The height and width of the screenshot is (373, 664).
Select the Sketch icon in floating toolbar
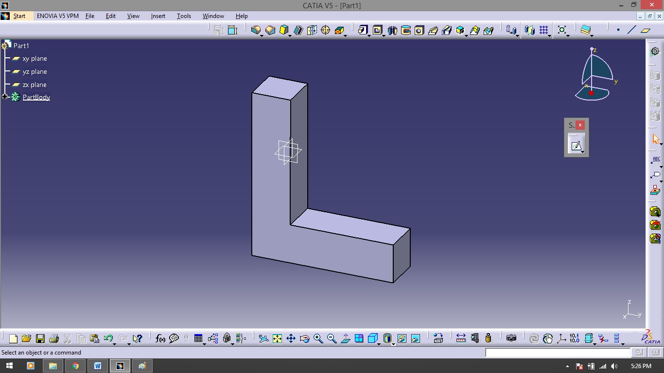click(x=576, y=145)
